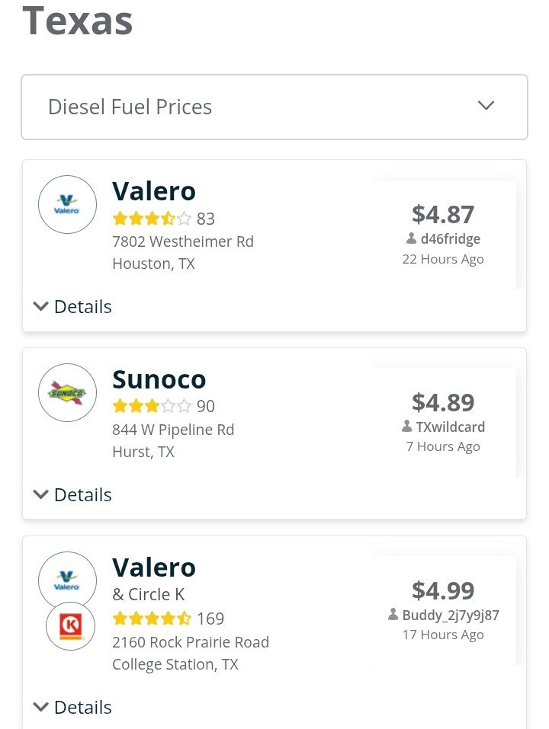The height and width of the screenshot is (729, 549).
Task: Open the Sunoco station name link
Action: point(159,379)
